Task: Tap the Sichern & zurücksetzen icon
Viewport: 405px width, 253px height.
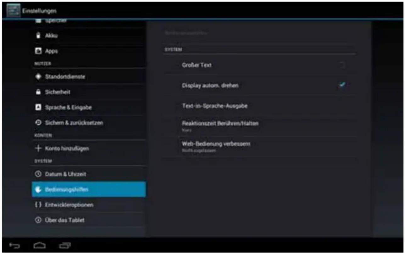Action: pyautogui.click(x=38, y=123)
